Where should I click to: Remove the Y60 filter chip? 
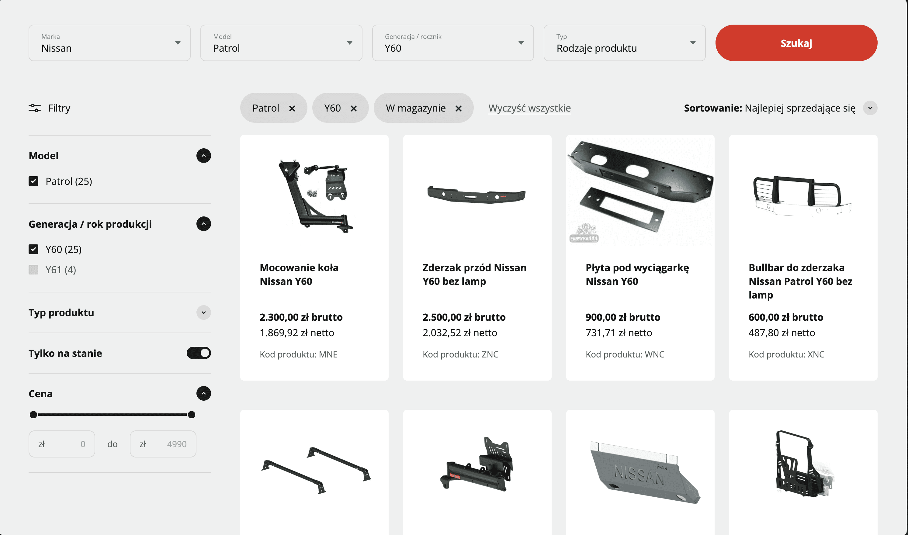pos(353,109)
